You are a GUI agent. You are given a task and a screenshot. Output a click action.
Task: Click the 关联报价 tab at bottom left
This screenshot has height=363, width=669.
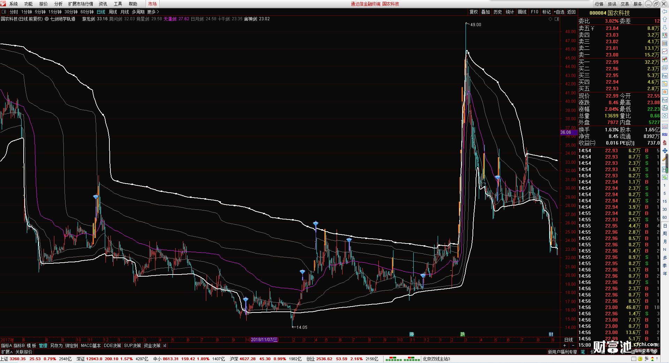point(24,352)
